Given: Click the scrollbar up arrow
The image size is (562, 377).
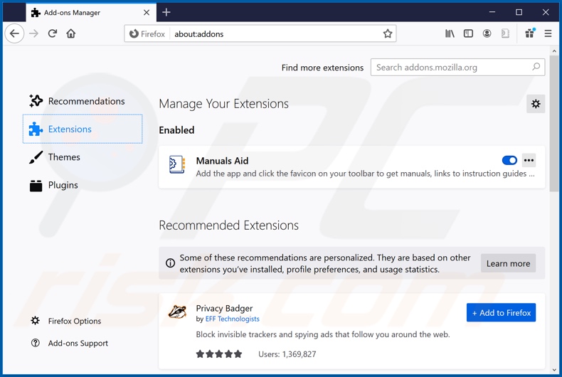Looking at the screenshot, I should tap(554, 51).
